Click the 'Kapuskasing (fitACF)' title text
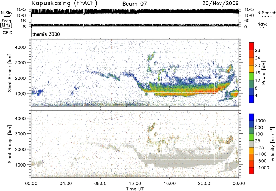 pyautogui.click(x=64, y=3)
